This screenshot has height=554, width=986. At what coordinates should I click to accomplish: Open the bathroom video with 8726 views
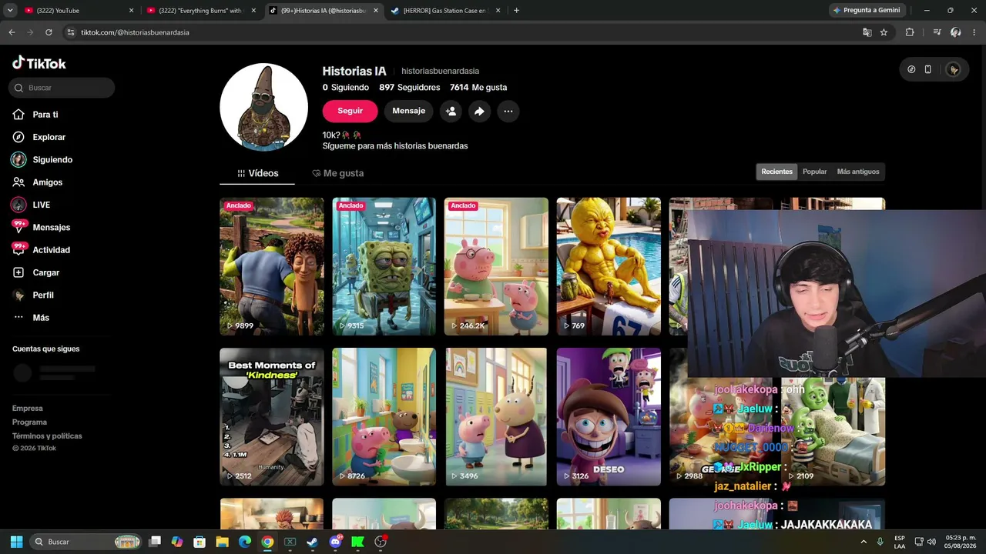(x=384, y=417)
